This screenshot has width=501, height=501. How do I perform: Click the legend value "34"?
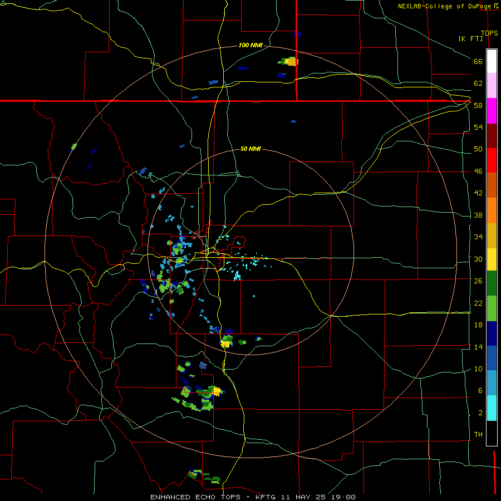pyautogui.click(x=478, y=237)
